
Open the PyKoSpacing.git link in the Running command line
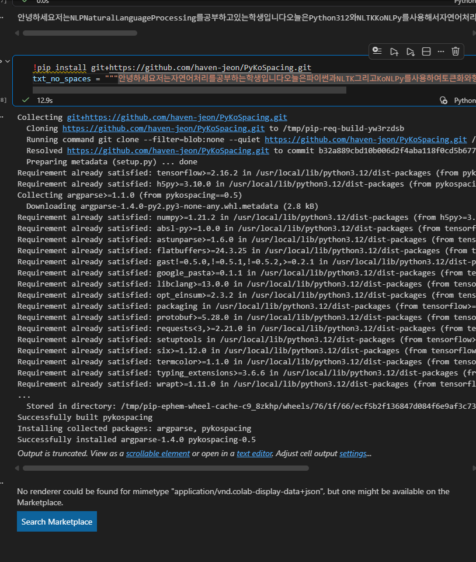tap(366, 139)
